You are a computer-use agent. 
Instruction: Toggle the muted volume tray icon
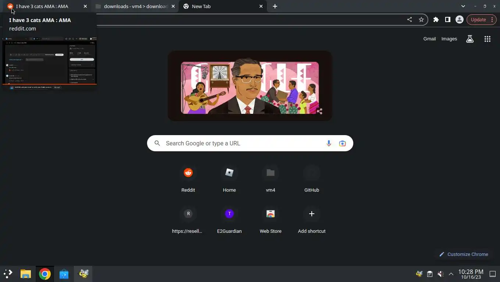(440, 274)
